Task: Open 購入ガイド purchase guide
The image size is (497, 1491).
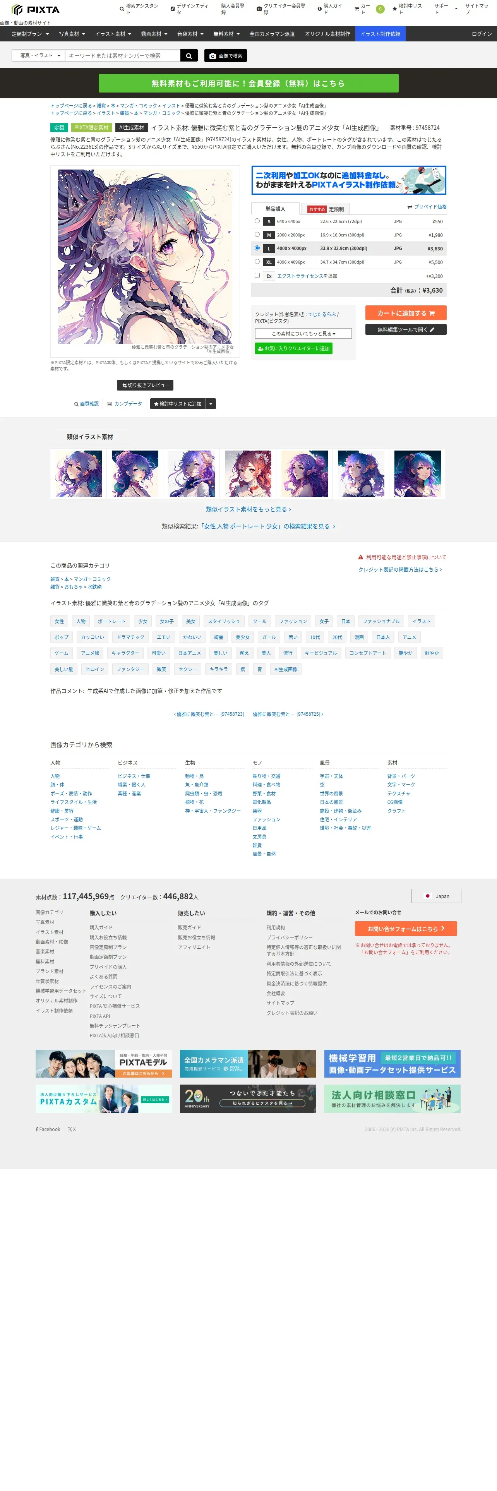Action: (330, 9)
